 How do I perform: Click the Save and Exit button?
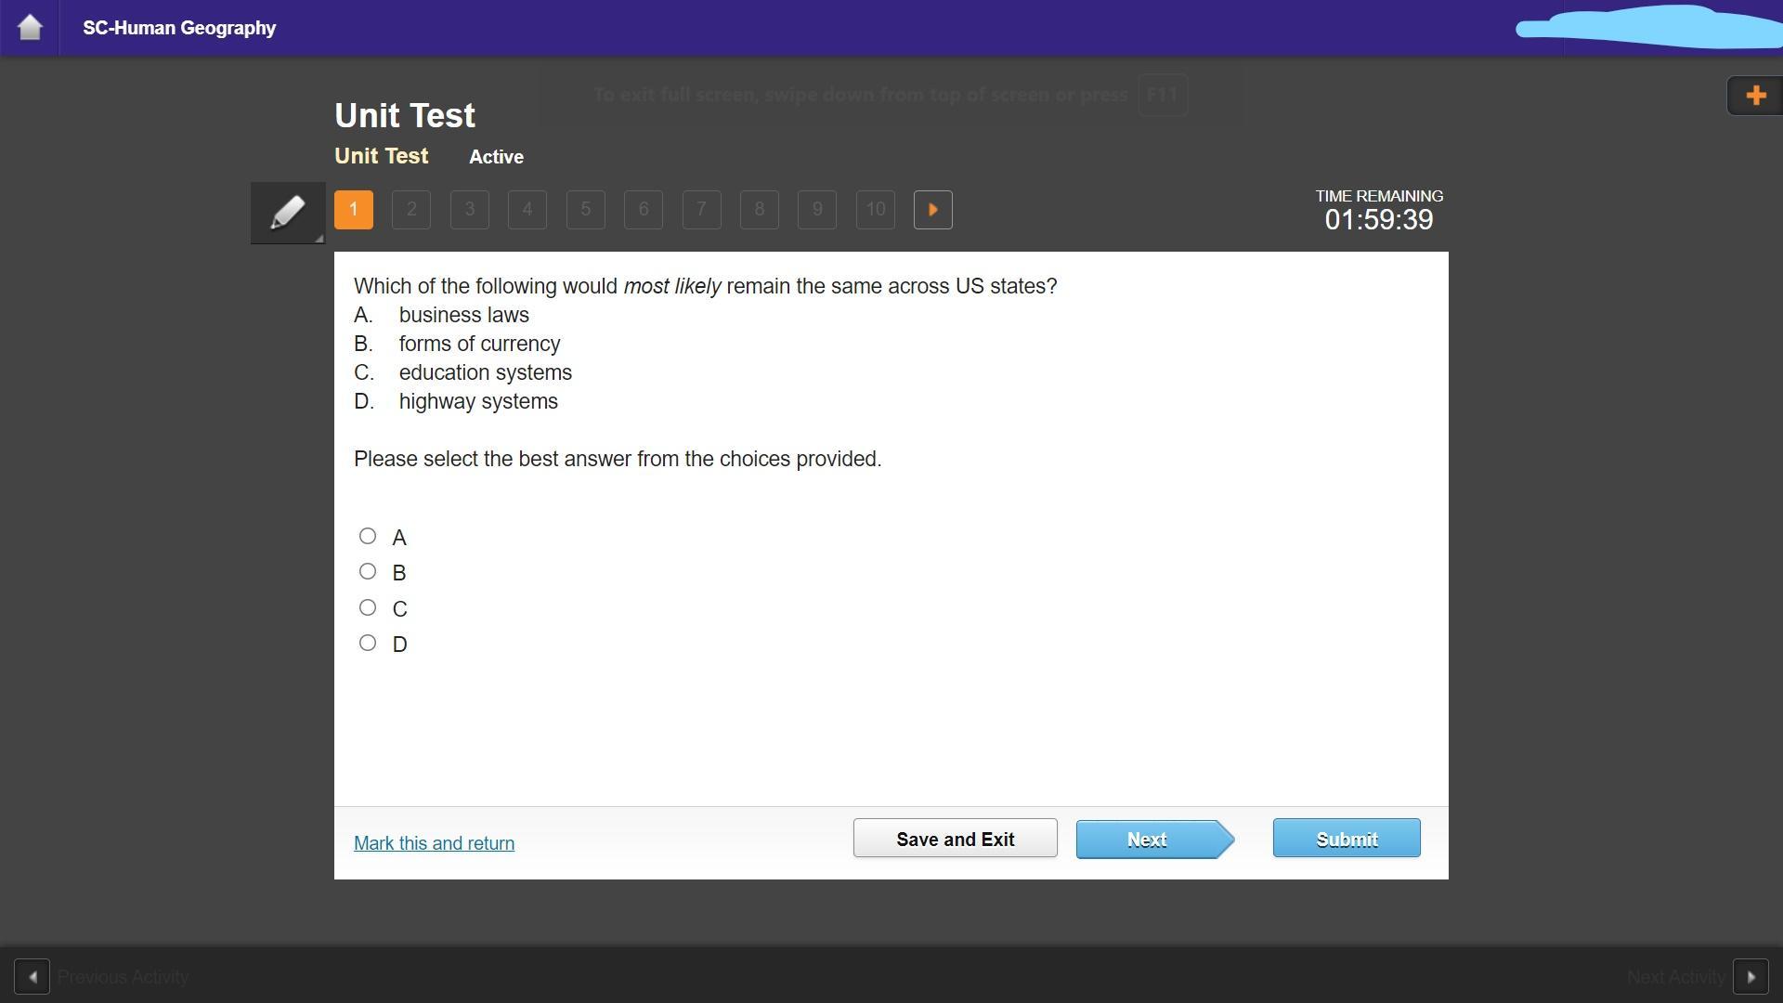point(955,839)
